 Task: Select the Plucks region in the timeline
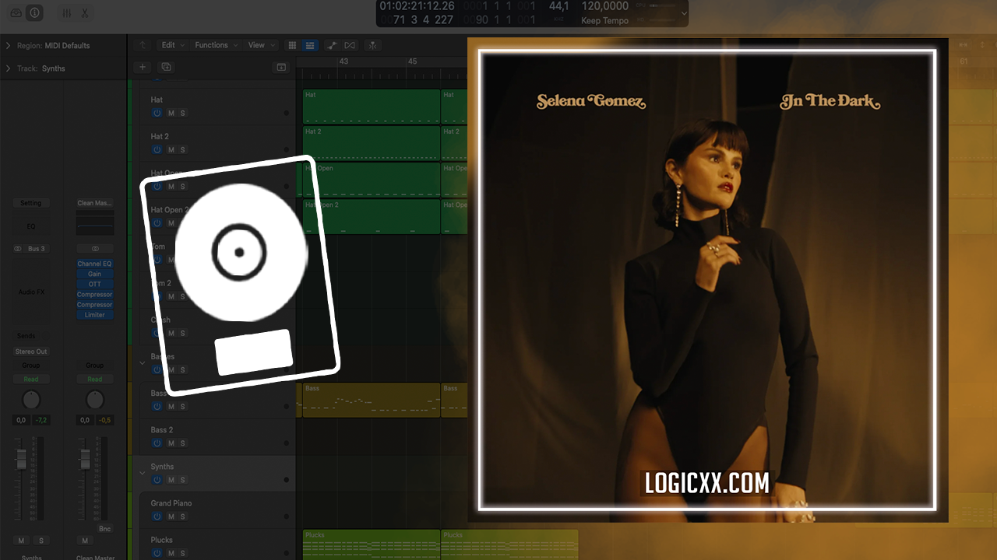[371, 544]
